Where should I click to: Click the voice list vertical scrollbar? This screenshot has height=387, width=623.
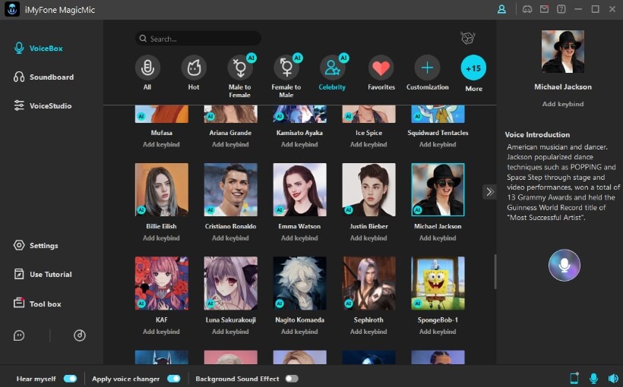coord(495,272)
